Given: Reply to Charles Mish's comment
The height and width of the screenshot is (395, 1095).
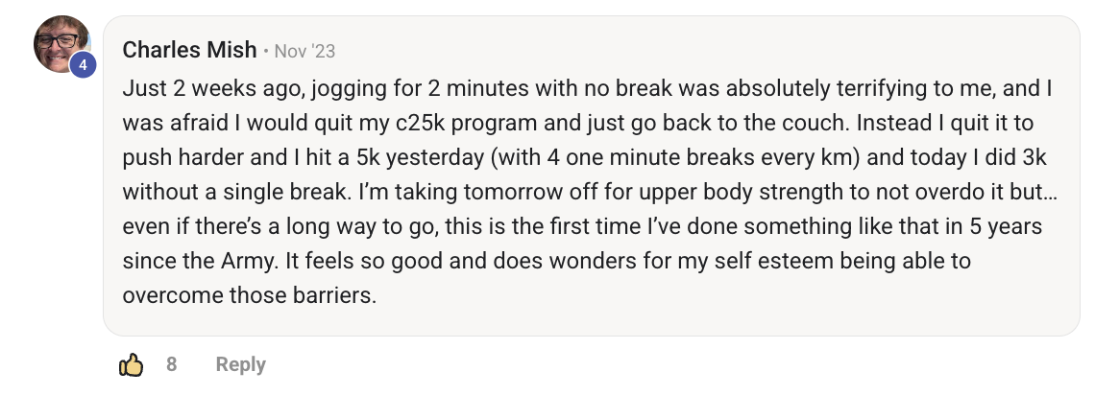Looking at the screenshot, I should click(240, 364).
